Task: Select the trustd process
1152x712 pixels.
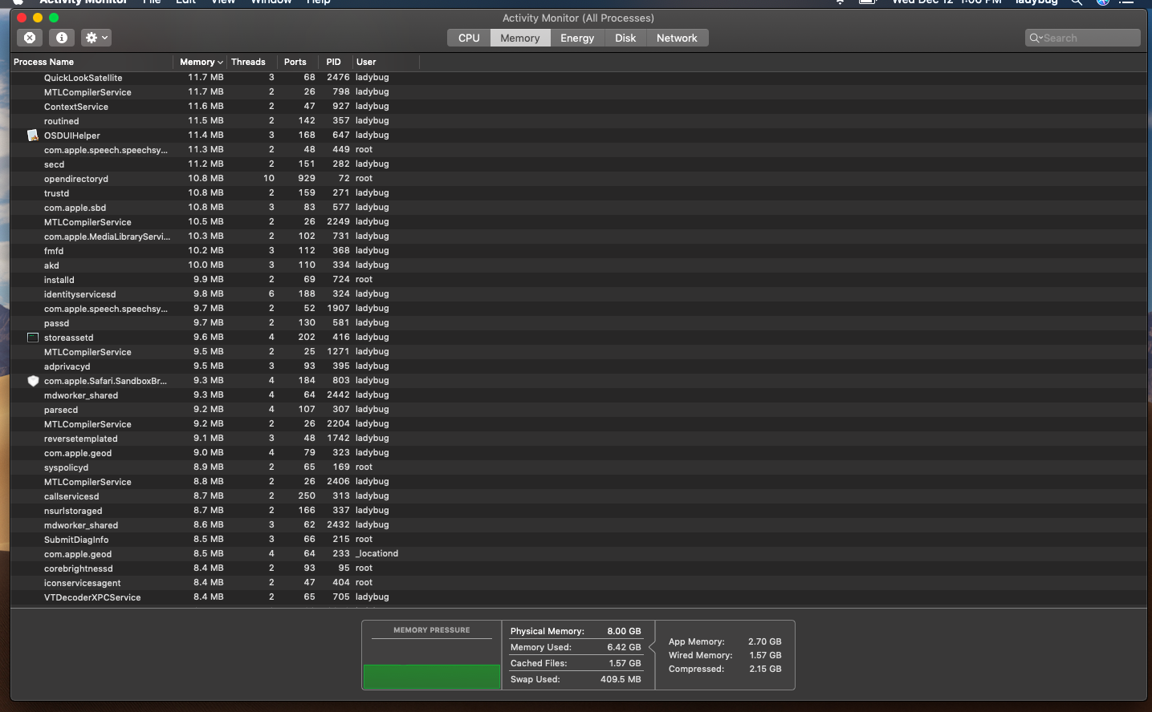Action: [x=578, y=193]
